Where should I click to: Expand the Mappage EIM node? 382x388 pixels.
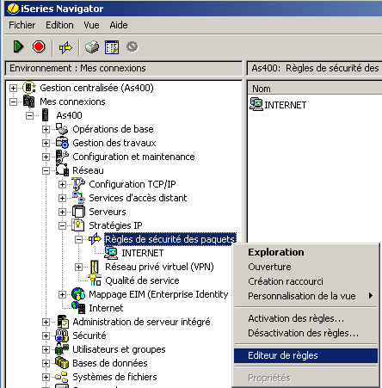(x=62, y=294)
